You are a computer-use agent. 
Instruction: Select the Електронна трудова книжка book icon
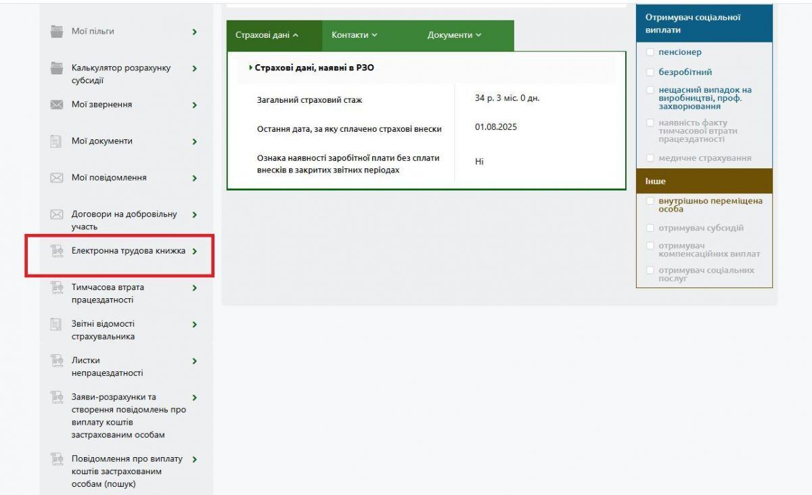tap(56, 251)
